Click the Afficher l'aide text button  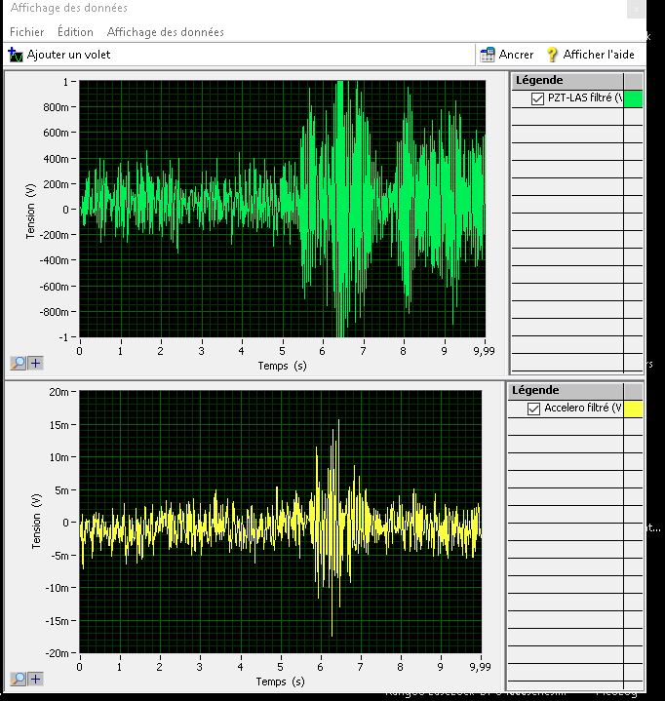click(598, 55)
